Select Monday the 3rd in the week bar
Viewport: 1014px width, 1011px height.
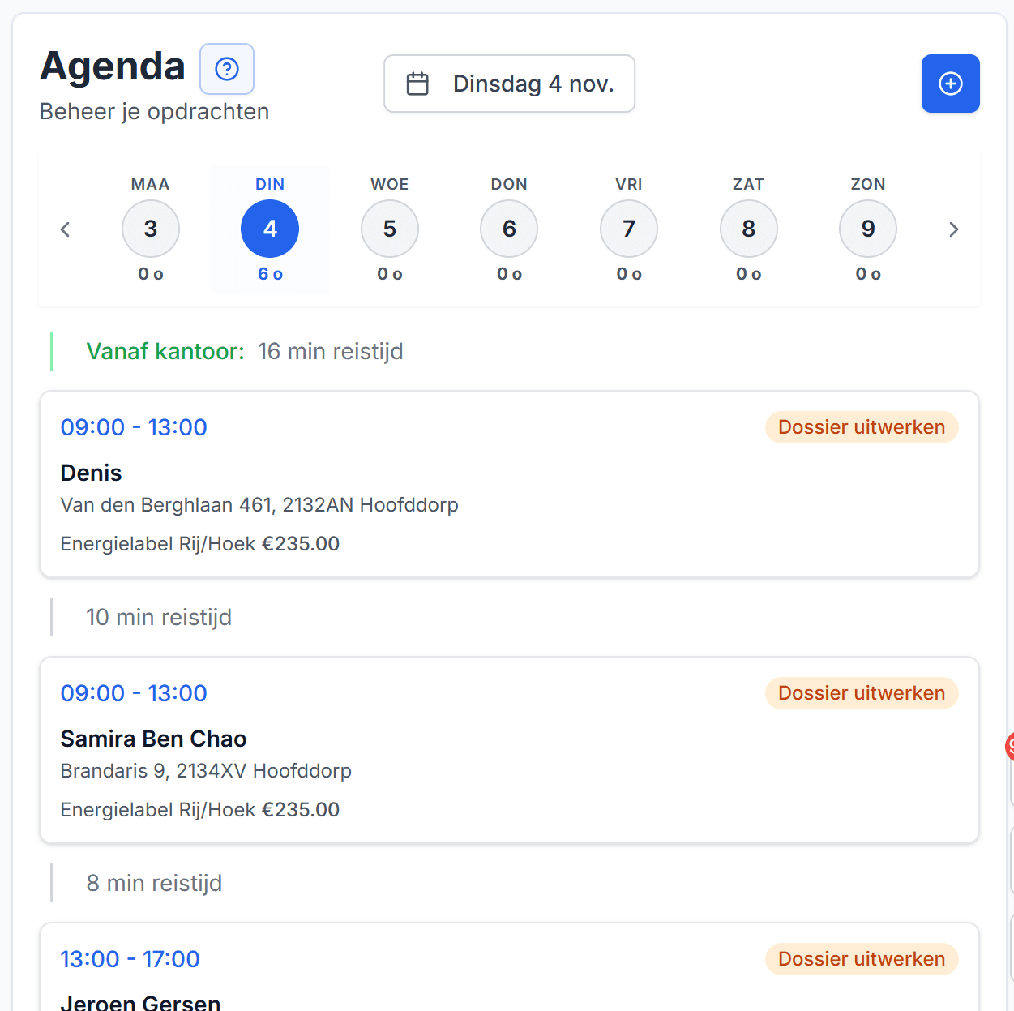pyautogui.click(x=150, y=229)
